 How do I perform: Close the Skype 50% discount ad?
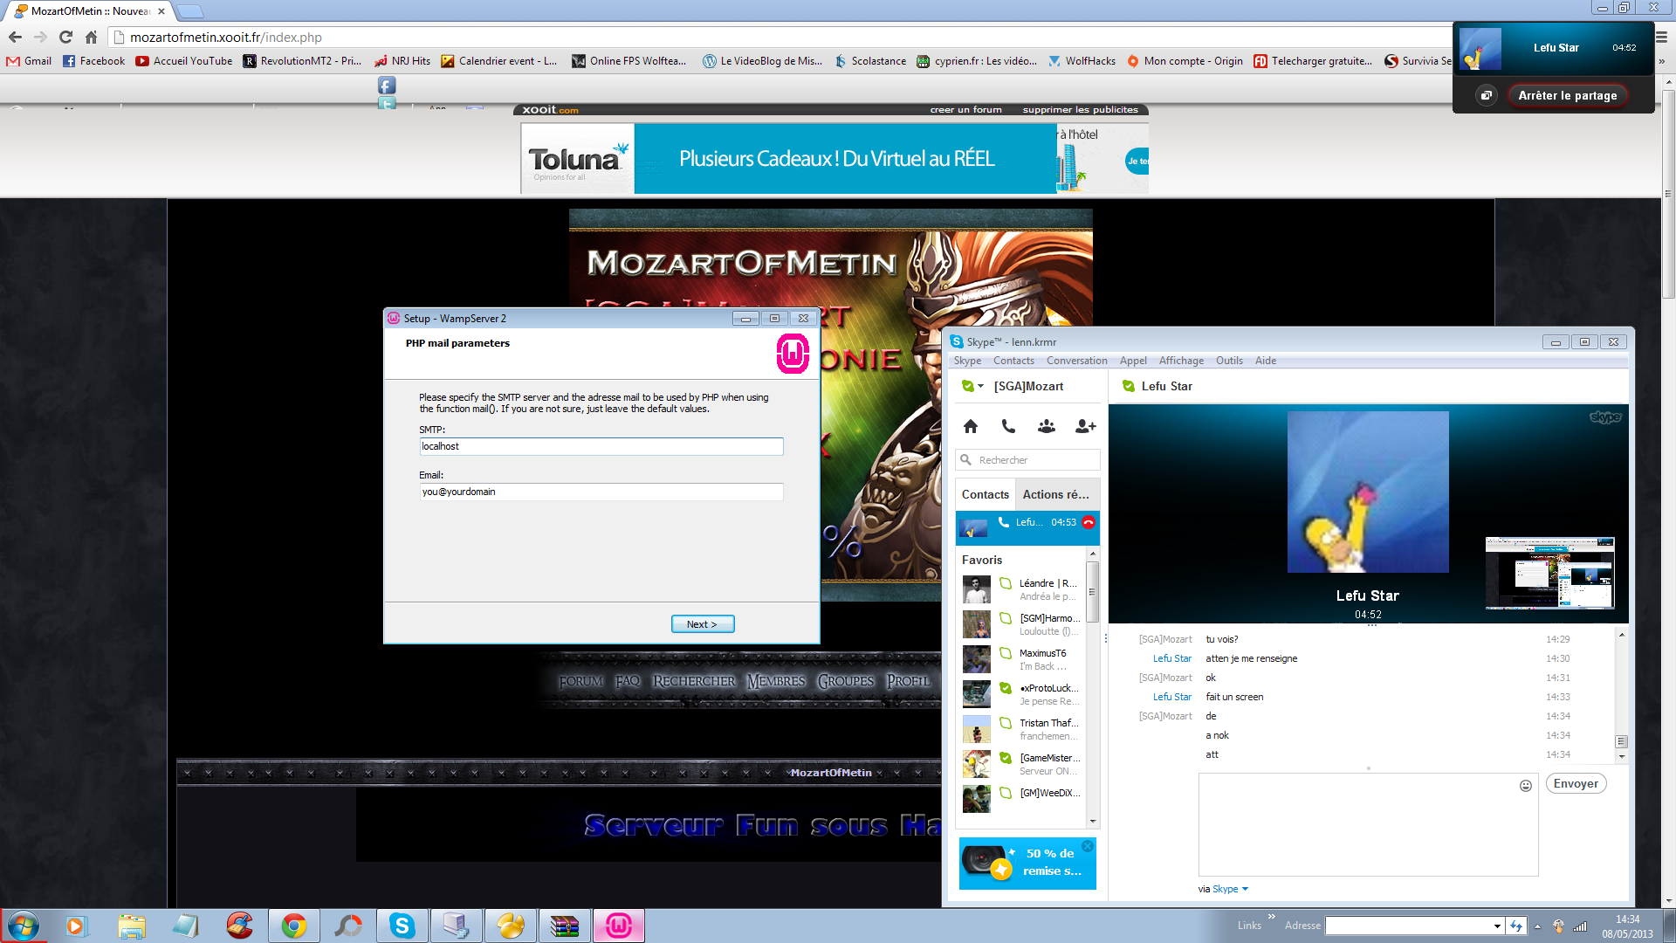click(x=1088, y=846)
